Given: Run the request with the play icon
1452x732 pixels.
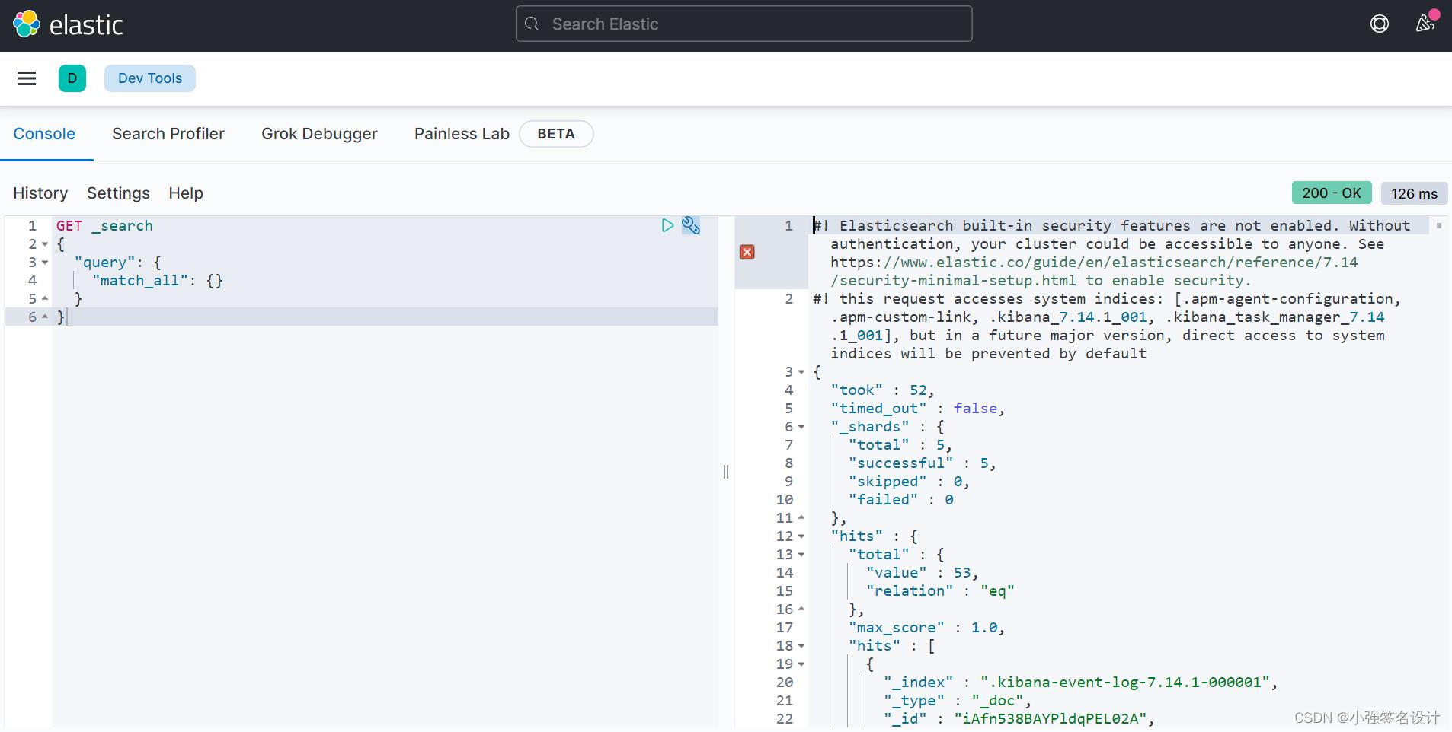Looking at the screenshot, I should click(x=667, y=225).
